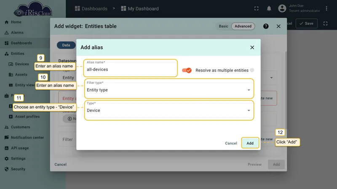
Task: Toggle Resolve as multiple entities switch
Action: pos(187,70)
